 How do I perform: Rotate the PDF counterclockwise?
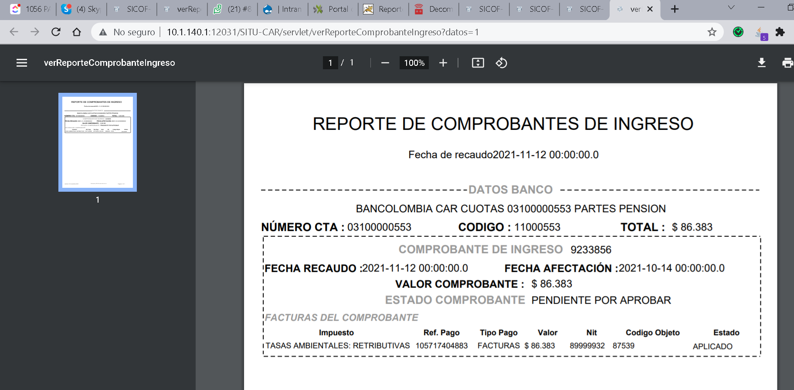(x=501, y=63)
